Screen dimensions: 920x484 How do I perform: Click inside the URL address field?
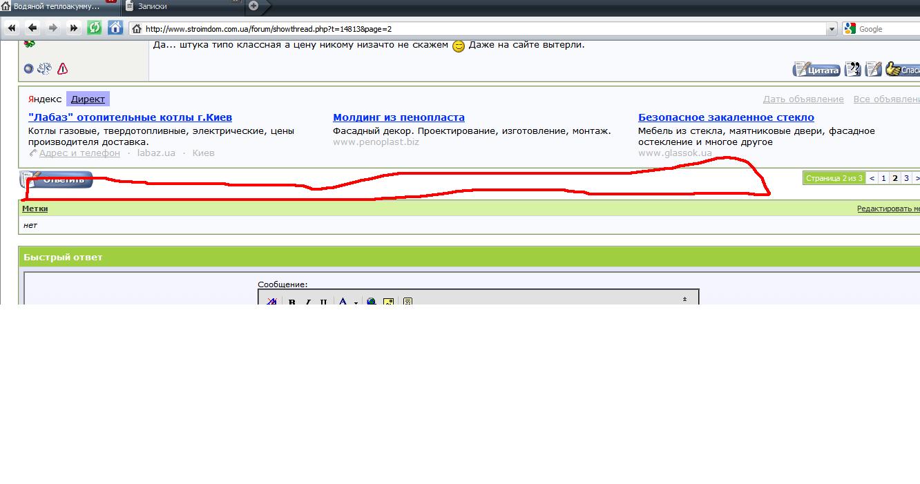click(x=483, y=29)
